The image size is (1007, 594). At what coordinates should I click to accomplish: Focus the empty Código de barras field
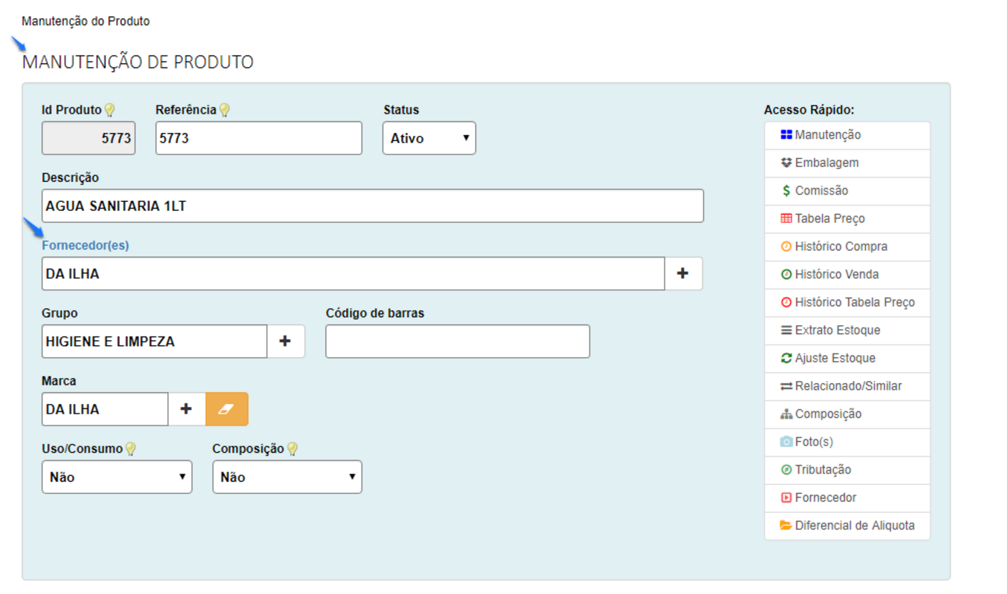[x=457, y=342]
